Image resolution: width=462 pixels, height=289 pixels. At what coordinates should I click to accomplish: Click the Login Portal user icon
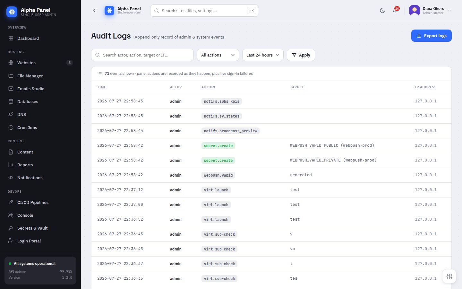(x=11, y=241)
